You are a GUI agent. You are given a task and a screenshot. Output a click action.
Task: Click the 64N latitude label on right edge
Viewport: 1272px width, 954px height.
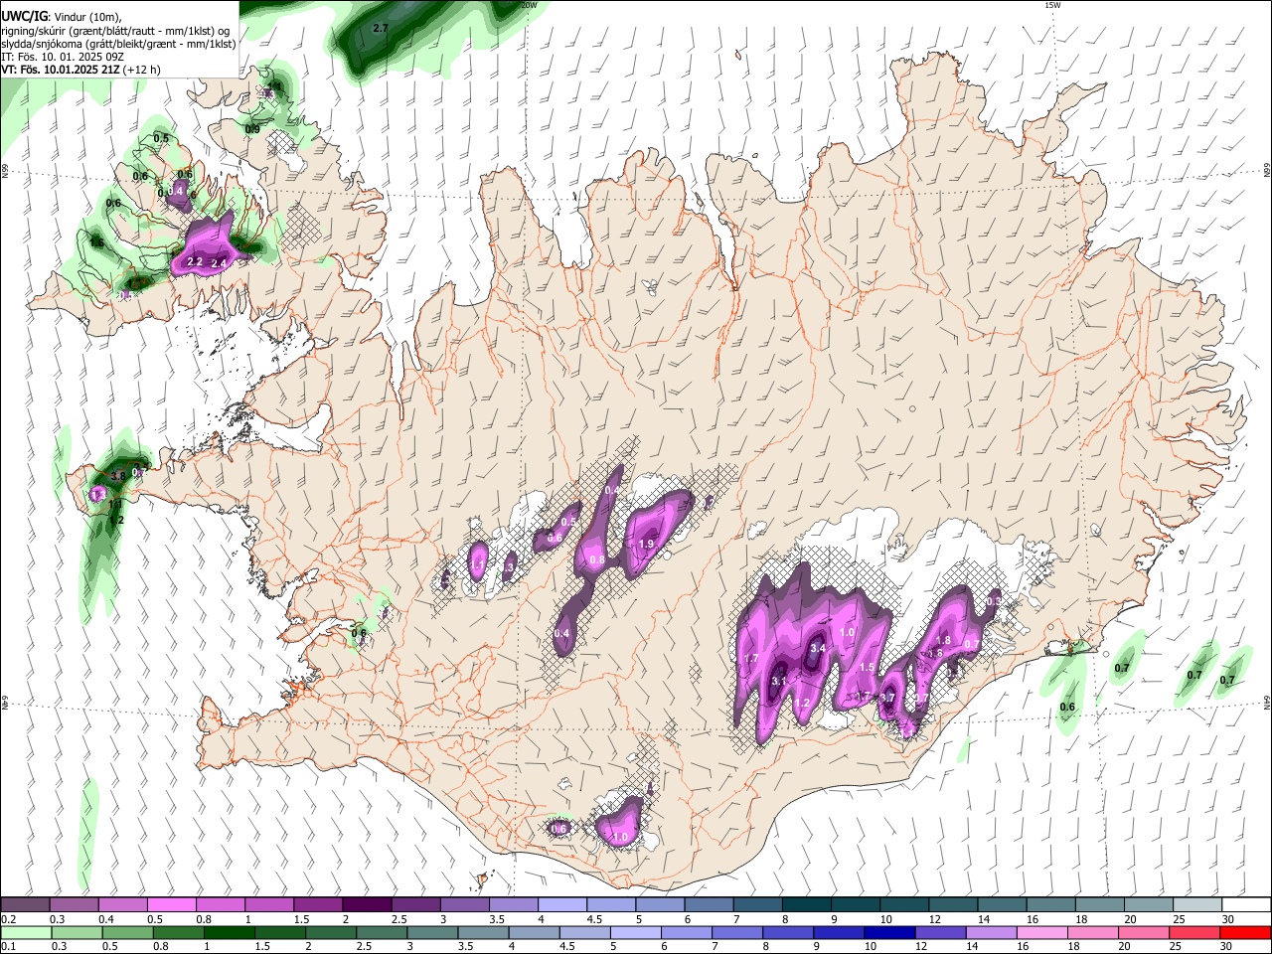(x=1267, y=702)
